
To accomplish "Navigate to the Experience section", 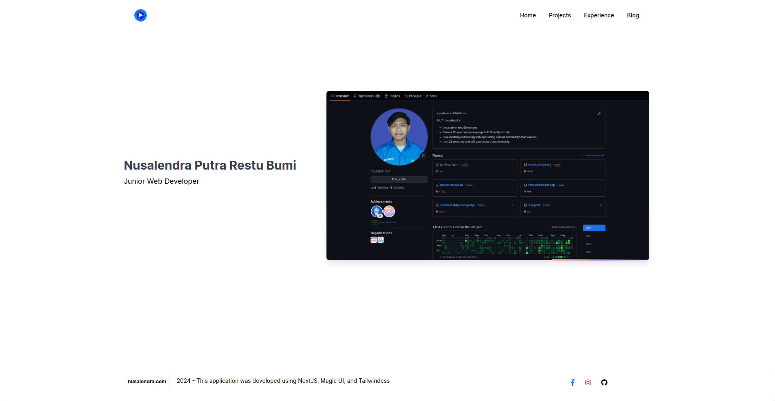I will 599,15.
